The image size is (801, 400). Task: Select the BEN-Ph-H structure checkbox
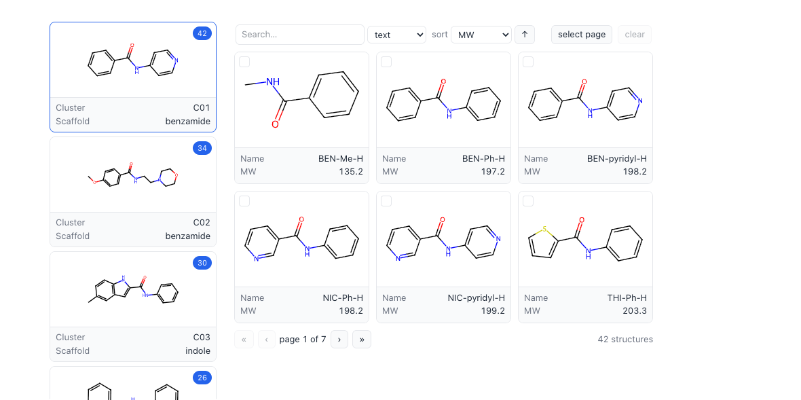[x=386, y=62]
